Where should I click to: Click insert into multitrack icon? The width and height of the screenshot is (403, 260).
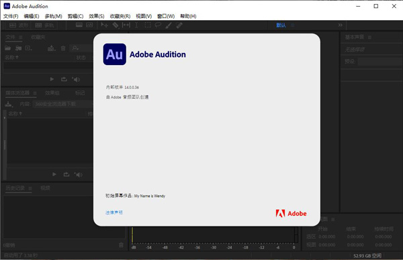52,48
